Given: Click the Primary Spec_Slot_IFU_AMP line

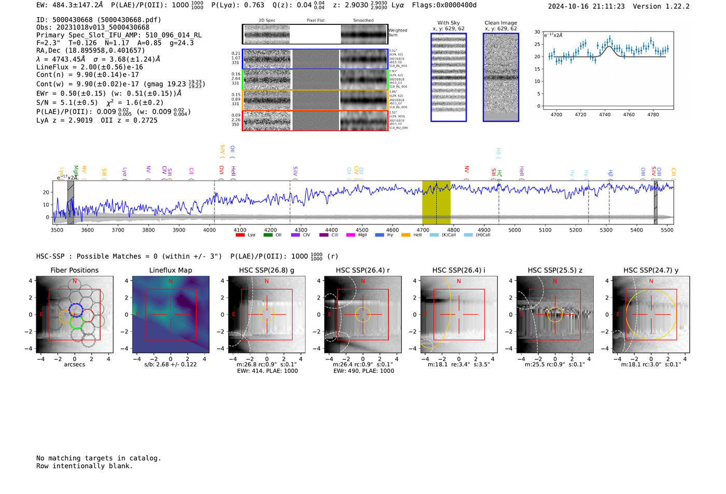Looking at the screenshot, I should tap(119, 35).
